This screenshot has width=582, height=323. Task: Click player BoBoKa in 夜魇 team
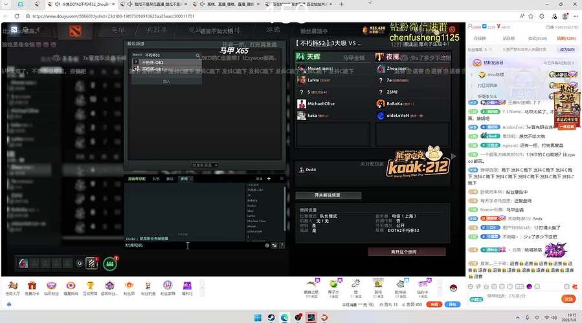(412, 104)
